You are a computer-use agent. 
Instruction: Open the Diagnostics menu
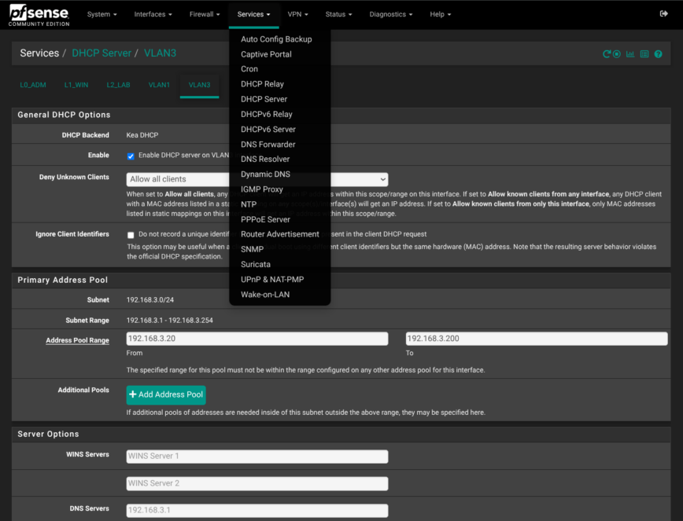391,14
